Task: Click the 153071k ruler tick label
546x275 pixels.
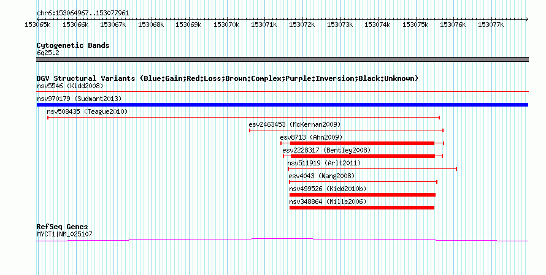Action: tap(264, 25)
